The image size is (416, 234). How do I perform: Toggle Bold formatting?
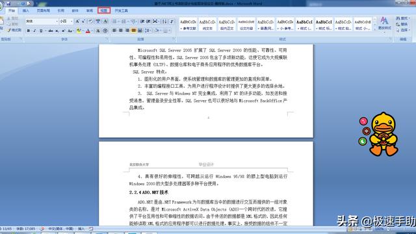click(x=29, y=31)
